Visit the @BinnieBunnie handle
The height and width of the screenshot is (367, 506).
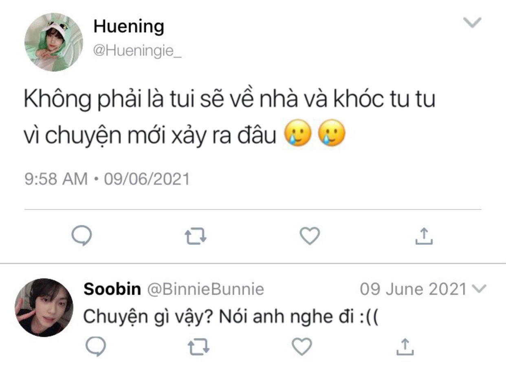[x=205, y=289]
